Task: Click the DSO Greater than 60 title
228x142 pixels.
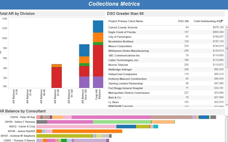Action: pos(125,13)
